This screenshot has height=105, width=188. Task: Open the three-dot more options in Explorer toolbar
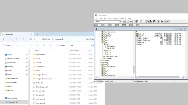[71, 45]
